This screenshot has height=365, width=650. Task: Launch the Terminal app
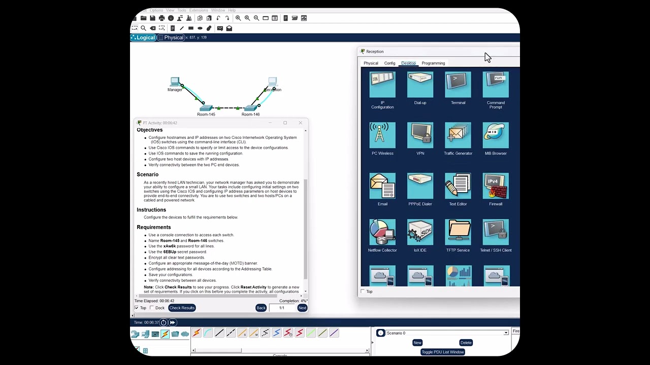458,88
